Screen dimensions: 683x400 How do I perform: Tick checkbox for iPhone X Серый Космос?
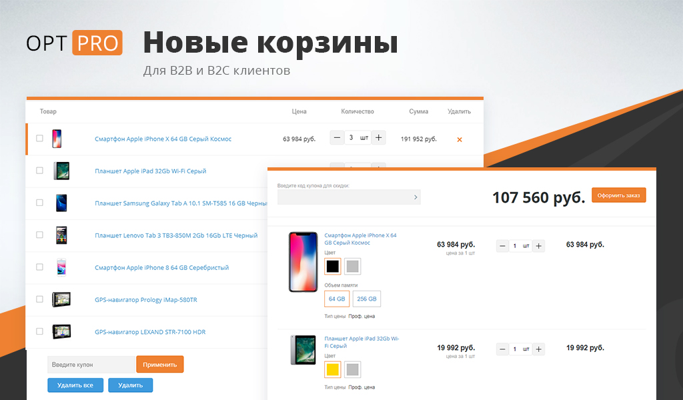(x=39, y=139)
